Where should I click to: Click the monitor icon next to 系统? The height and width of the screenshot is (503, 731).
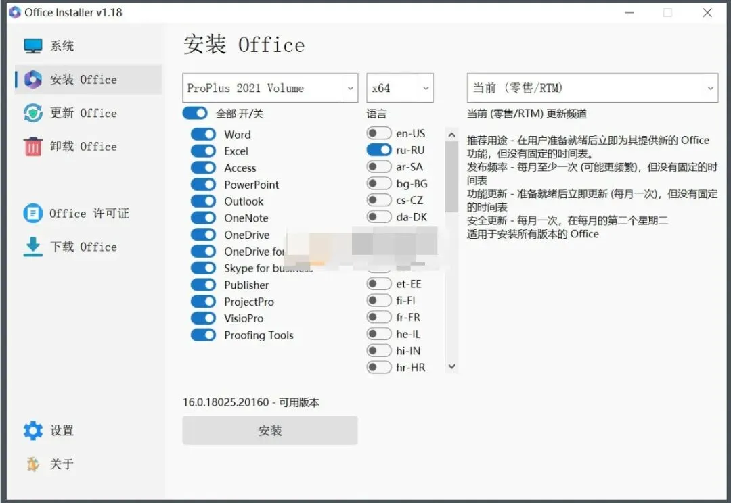[33, 46]
